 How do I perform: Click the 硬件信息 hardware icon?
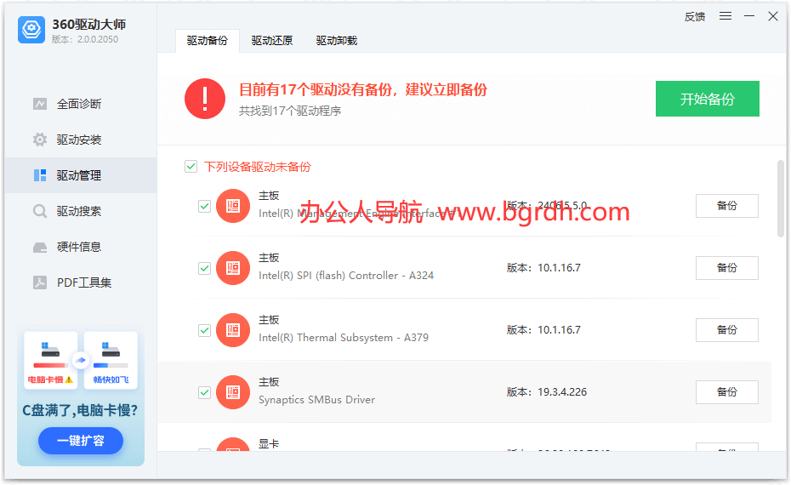pos(40,248)
